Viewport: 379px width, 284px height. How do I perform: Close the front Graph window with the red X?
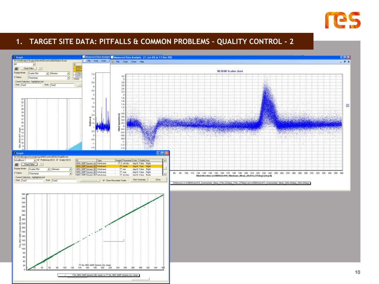tap(167, 153)
